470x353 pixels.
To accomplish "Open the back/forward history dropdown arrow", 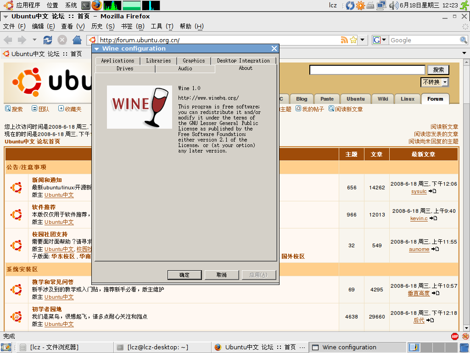I will [34, 40].
